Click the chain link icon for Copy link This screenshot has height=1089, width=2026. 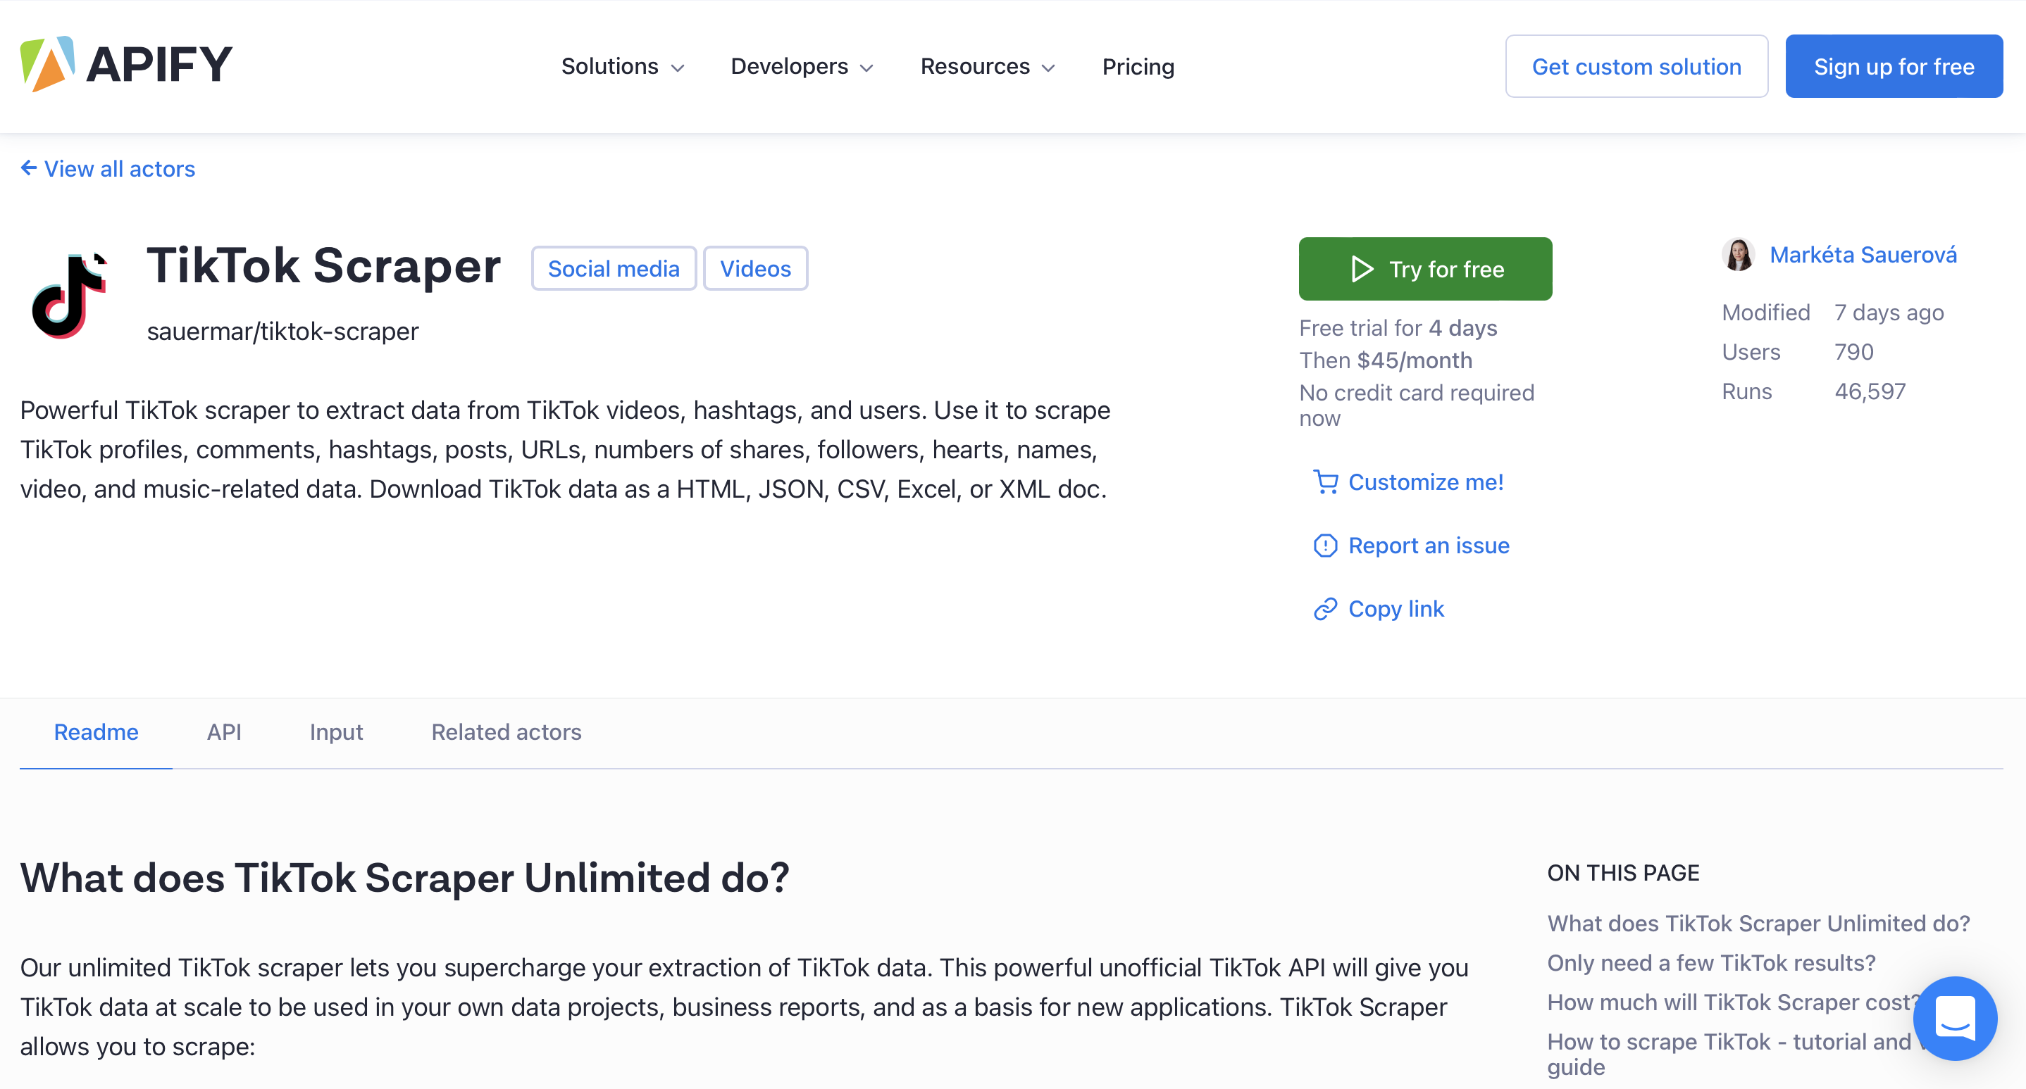pyautogui.click(x=1325, y=609)
